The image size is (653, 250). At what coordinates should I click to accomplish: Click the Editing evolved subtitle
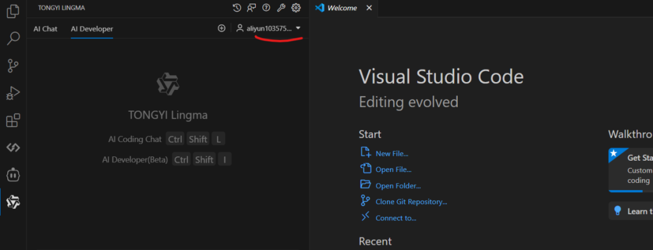(409, 102)
